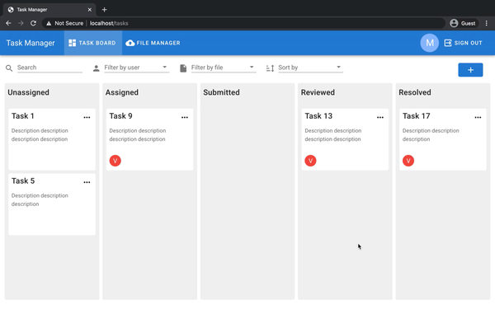495x309 pixels.
Task: Open the browser three-dot menu
Action: coord(487,23)
